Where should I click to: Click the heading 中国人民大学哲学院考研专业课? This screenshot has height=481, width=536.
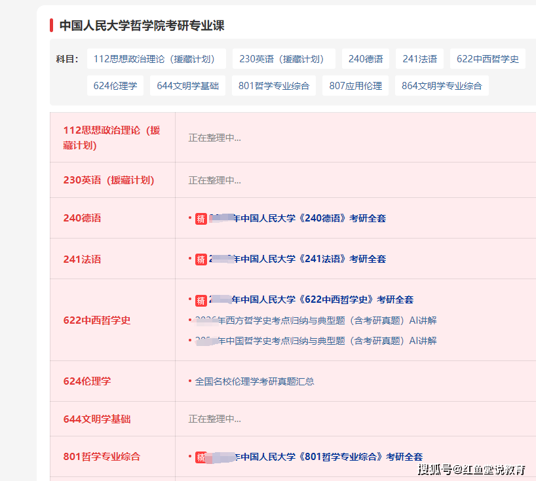(142, 26)
